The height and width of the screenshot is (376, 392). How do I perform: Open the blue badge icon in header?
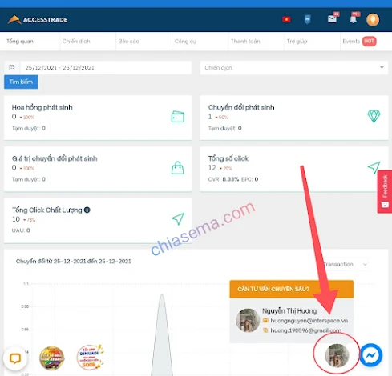(x=308, y=19)
